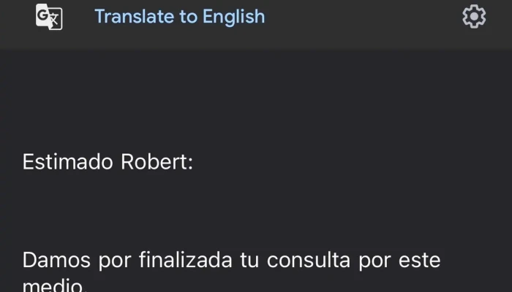Select the name Robert in the greeting
Image resolution: width=512 pixels, height=292 pixels.
[157, 162]
